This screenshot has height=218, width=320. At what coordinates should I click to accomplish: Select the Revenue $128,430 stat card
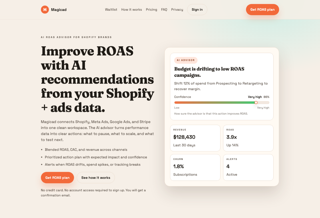click(195, 138)
